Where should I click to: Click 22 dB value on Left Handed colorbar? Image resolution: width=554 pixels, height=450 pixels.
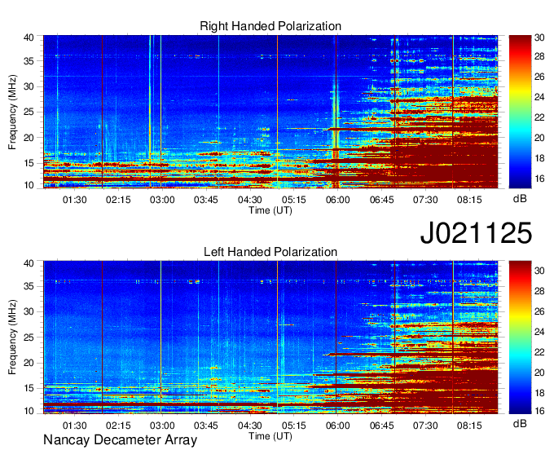pos(539,352)
